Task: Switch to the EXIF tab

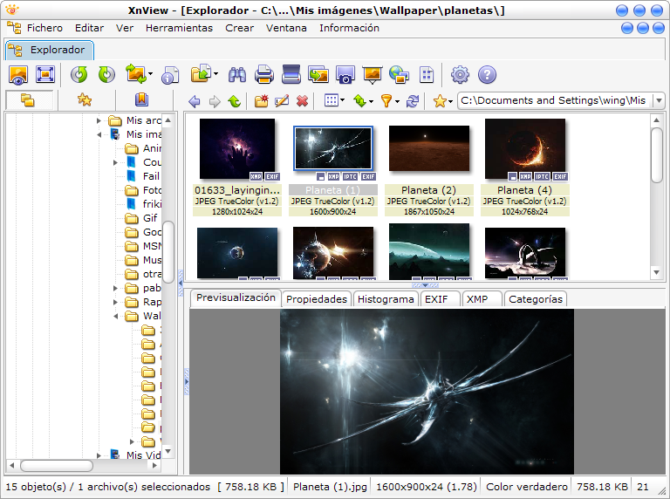Action: click(x=439, y=299)
